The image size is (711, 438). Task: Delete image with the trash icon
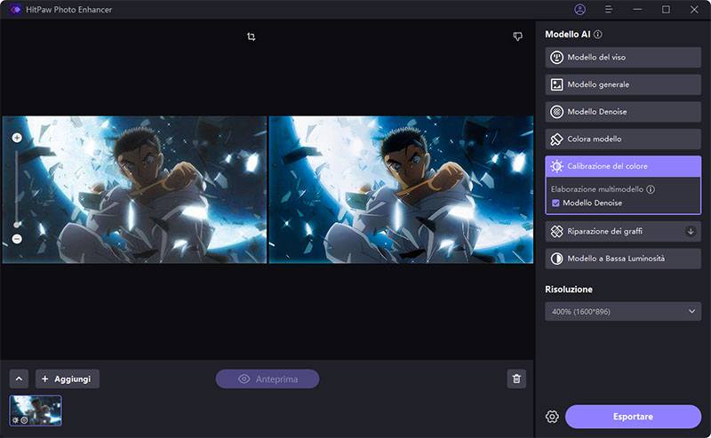point(516,379)
